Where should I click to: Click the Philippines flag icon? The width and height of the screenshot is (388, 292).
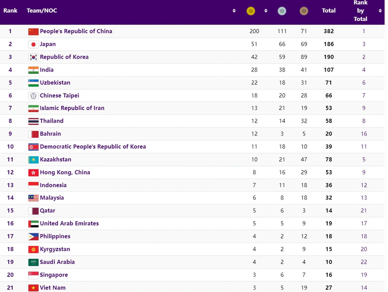coord(33,237)
